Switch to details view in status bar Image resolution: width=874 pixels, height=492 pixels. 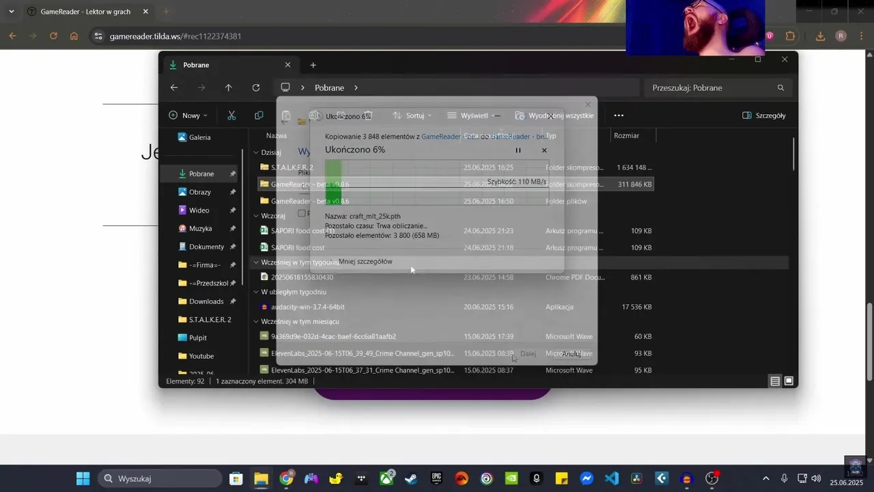[x=775, y=381]
